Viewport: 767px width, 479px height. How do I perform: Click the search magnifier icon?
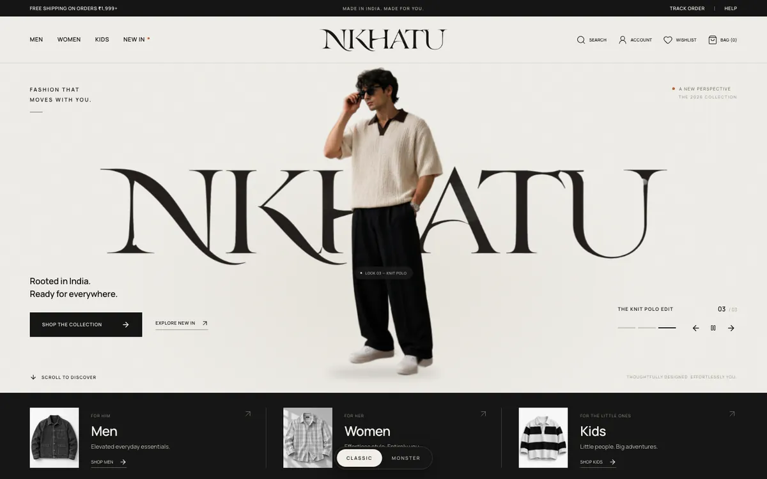pyautogui.click(x=581, y=40)
